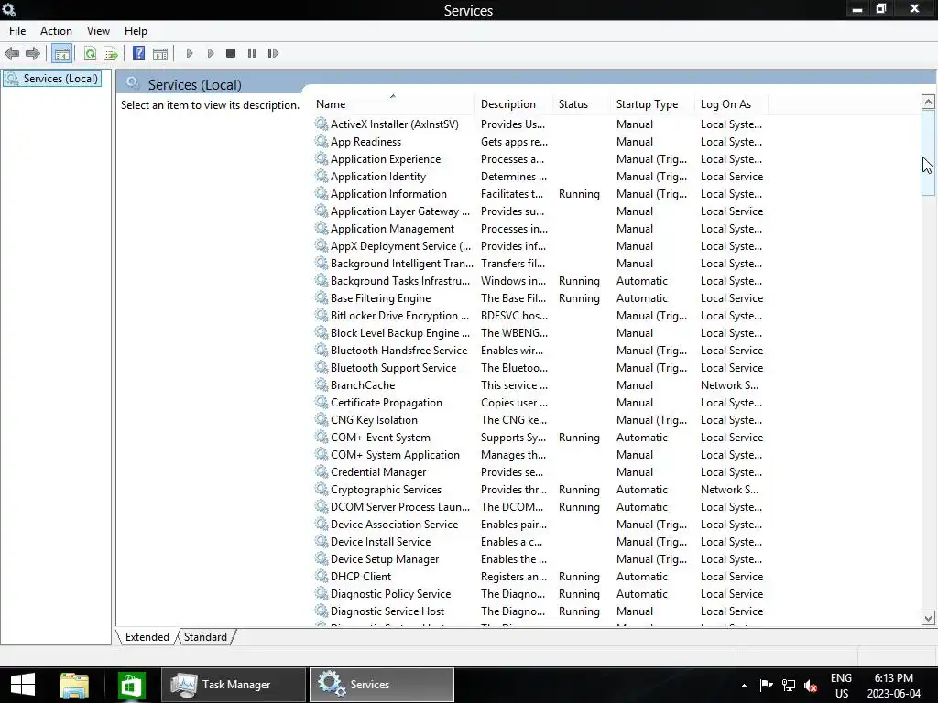Select the Bluetooth Handsfree Service row
Viewport: 938px width, 703px height.
pos(540,351)
